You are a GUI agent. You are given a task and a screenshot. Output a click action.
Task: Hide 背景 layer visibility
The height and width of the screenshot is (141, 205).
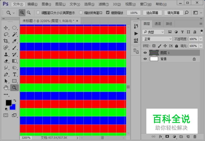tap(145, 59)
